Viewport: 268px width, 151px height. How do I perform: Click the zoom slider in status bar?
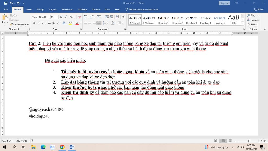click(248, 141)
